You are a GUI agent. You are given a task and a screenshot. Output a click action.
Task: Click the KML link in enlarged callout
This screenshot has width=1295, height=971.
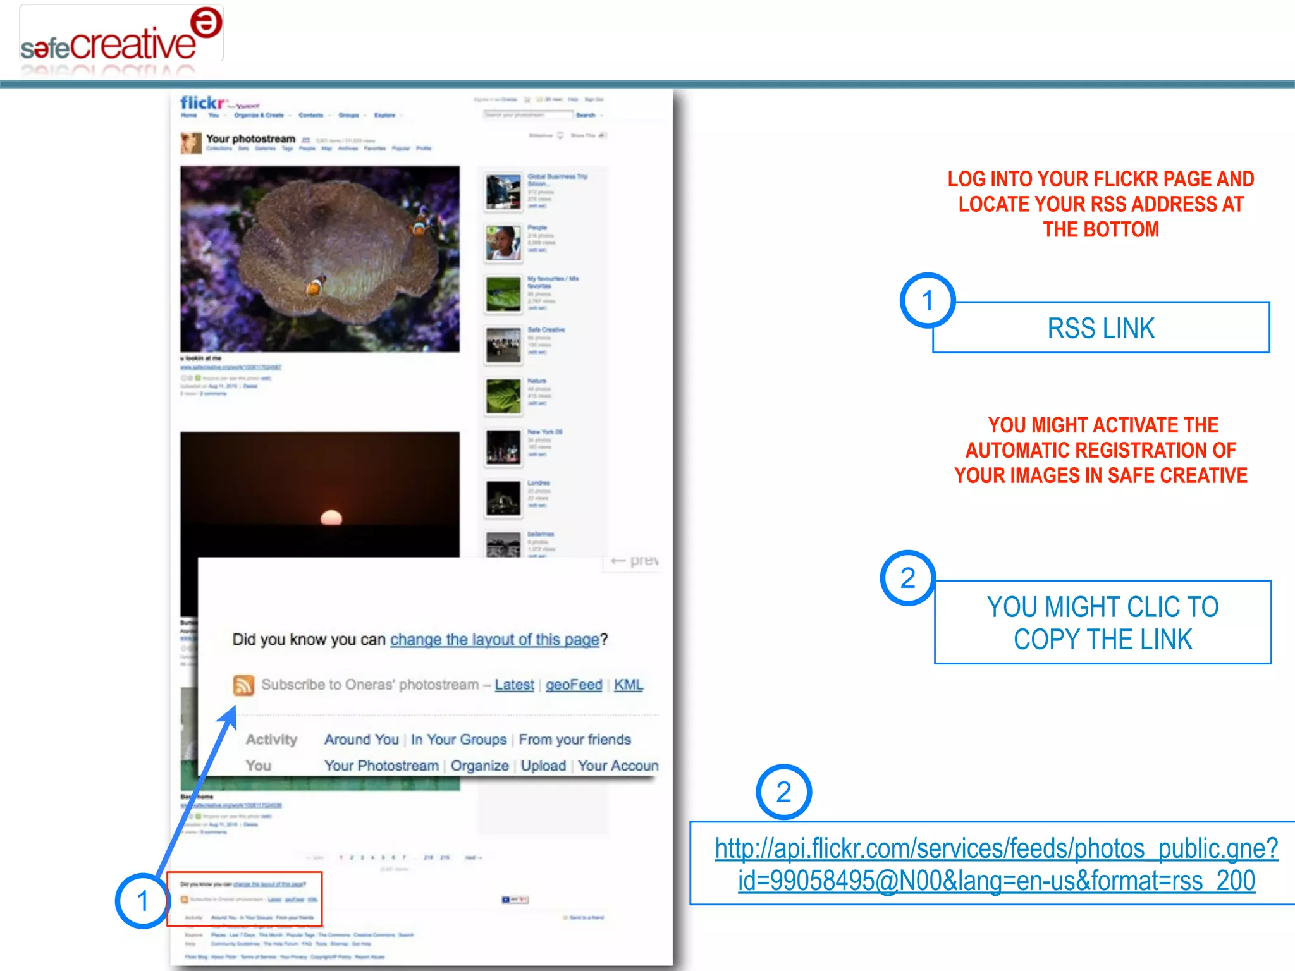pos(629,685)
